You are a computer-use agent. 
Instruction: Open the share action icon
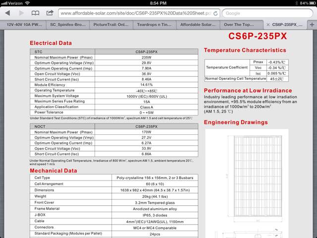(50, 13)
